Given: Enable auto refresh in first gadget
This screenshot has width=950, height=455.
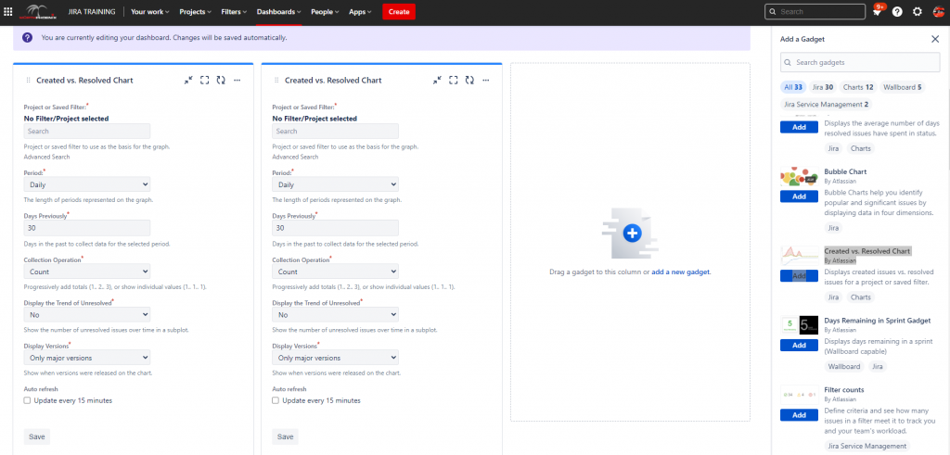Looking at the screenshot, I should [x=27, y=400].
